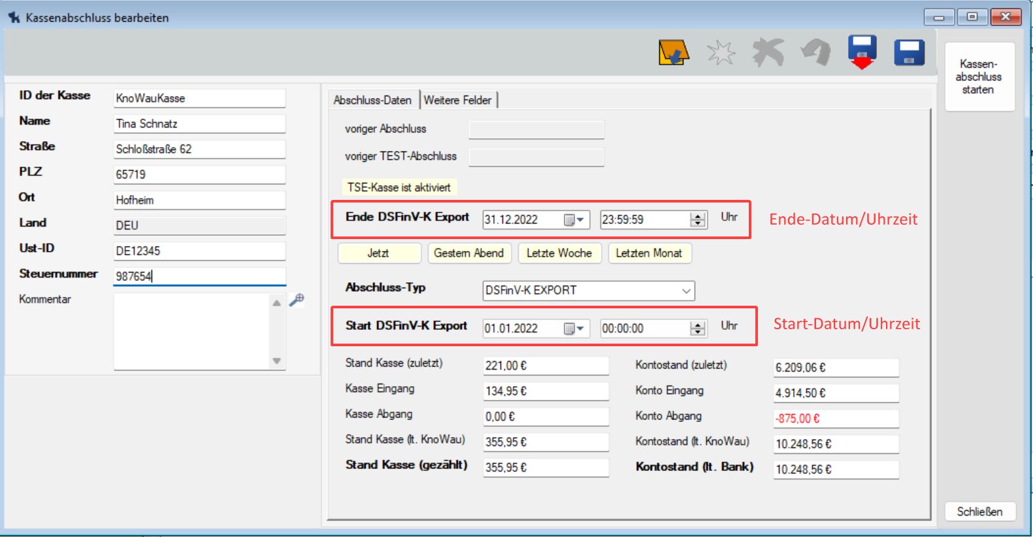Viewport: 1033px width, 537px height.
Task: Click the plain blue floppy disk save icon
Action: [x=909, y=52]
